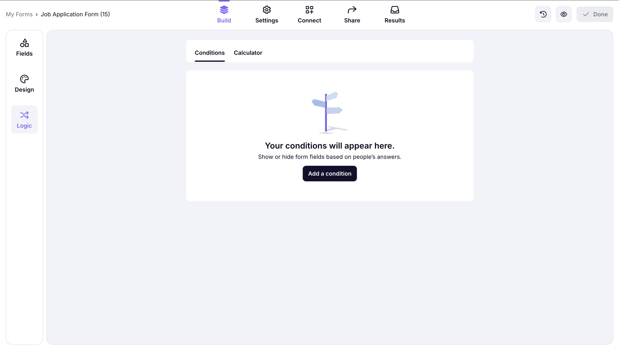Click the signpost illustration graphic
Image resolution: width=619 pixels, height=350 pixels.
(x=327, y=113)
